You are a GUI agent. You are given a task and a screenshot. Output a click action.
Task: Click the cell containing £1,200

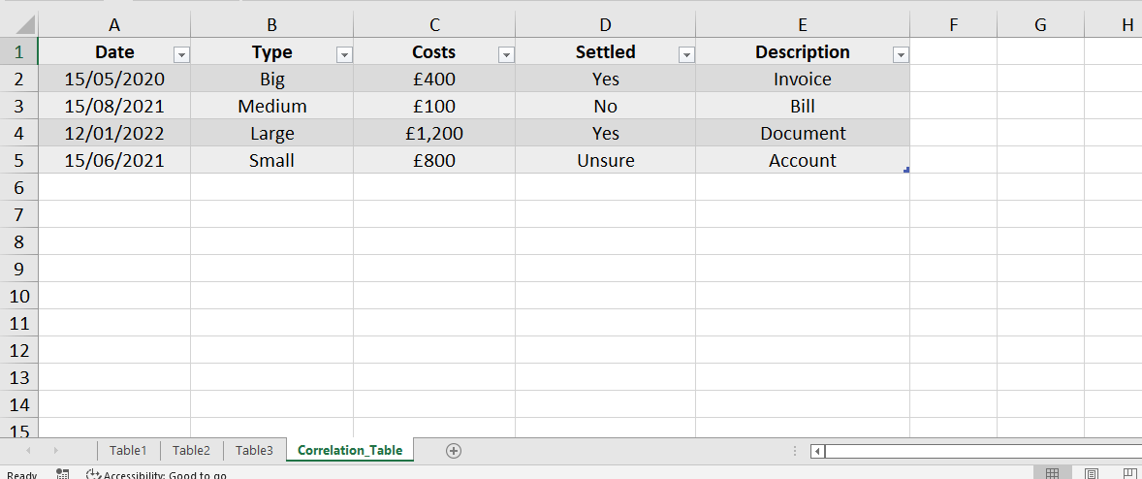coord(434,133)
